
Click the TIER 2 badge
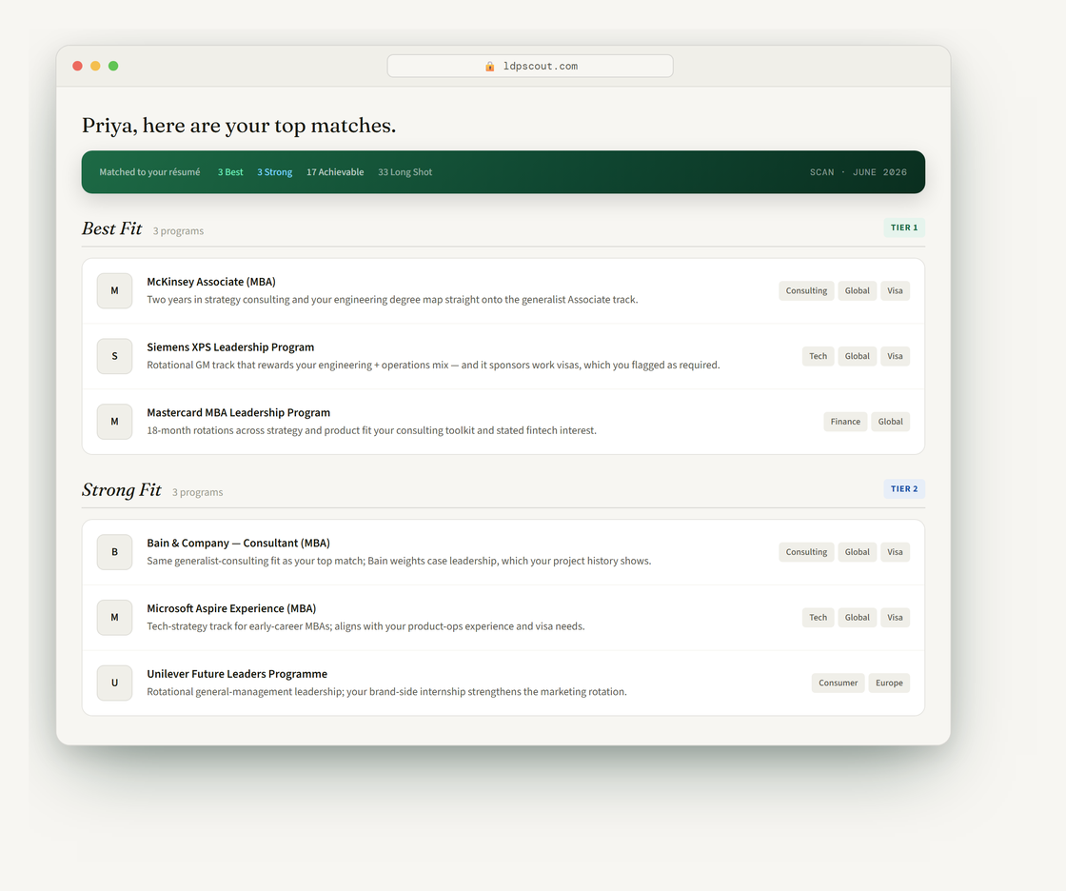point(904,489)
